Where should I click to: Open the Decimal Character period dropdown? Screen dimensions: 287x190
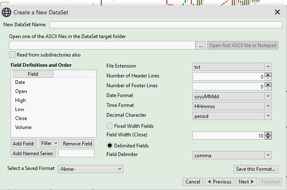click(x=232, y=116)
